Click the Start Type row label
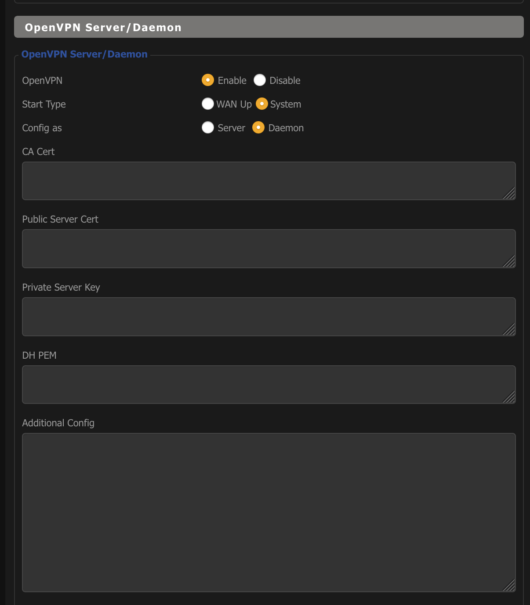 click(44, 104)
